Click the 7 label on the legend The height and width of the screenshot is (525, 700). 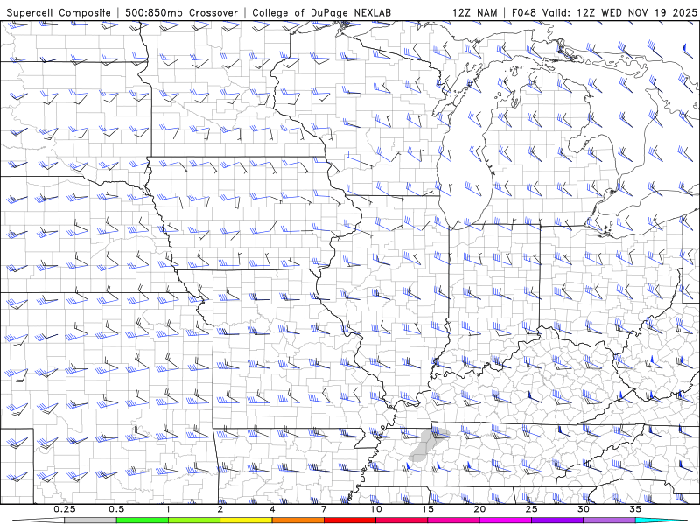pyautogui.click(x=324, y=509)
